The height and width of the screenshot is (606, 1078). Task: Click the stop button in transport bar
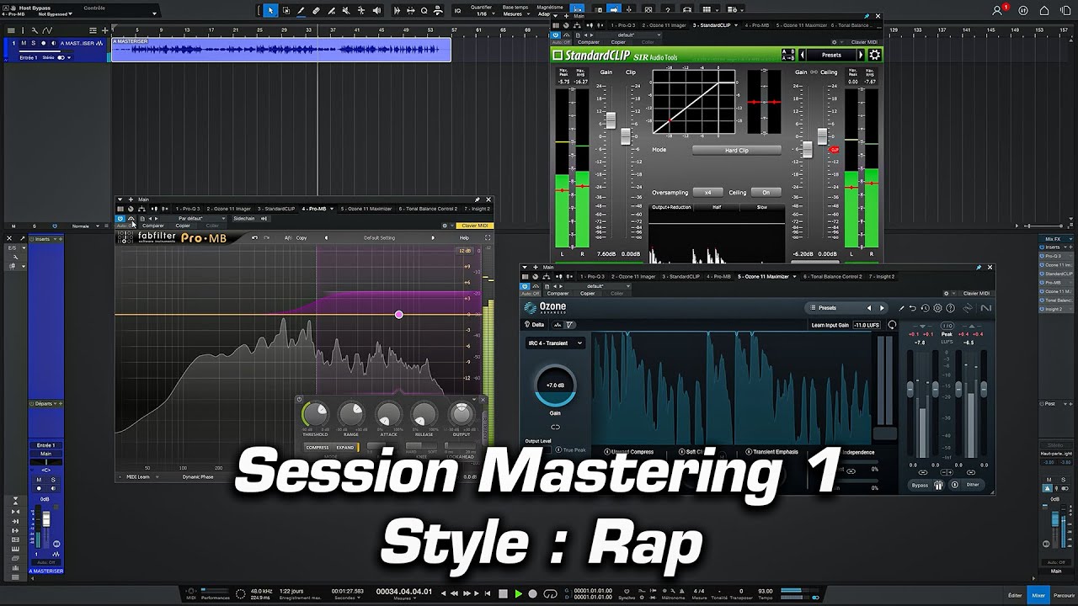(503, 593)
